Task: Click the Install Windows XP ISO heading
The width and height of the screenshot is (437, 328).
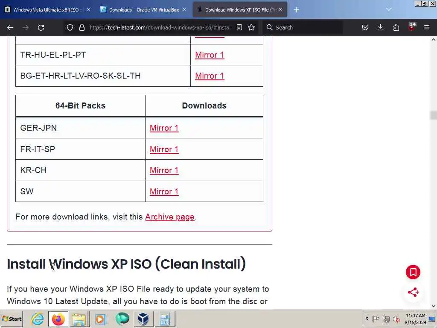Action: (x=126, y=264)
